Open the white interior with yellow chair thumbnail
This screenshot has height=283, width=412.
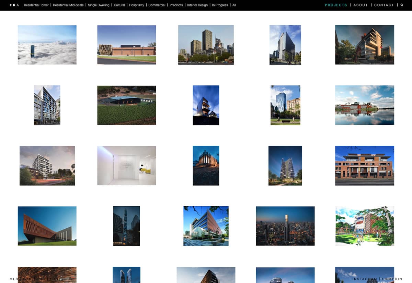click(x=127, y=166)
